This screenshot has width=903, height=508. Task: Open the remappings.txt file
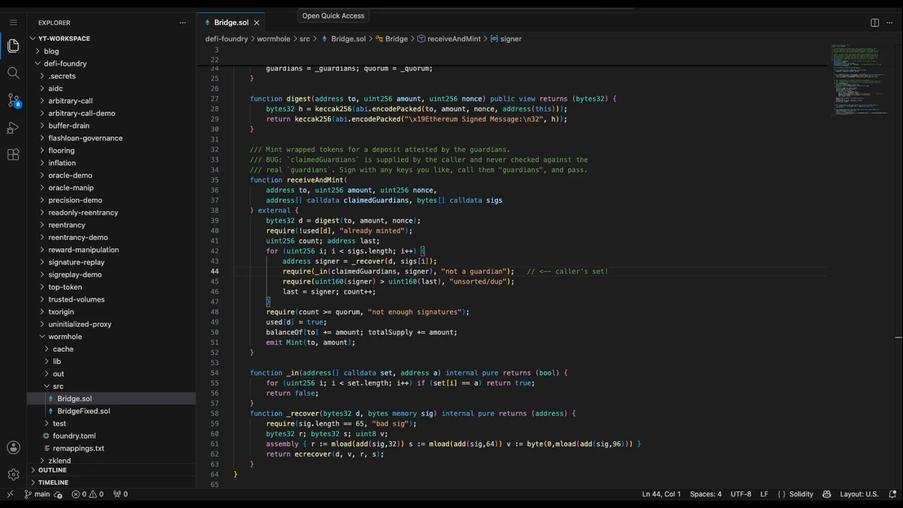click(x=78, y=448)
